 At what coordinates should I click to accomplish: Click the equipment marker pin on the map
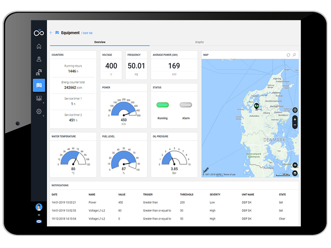pos(256,106)
